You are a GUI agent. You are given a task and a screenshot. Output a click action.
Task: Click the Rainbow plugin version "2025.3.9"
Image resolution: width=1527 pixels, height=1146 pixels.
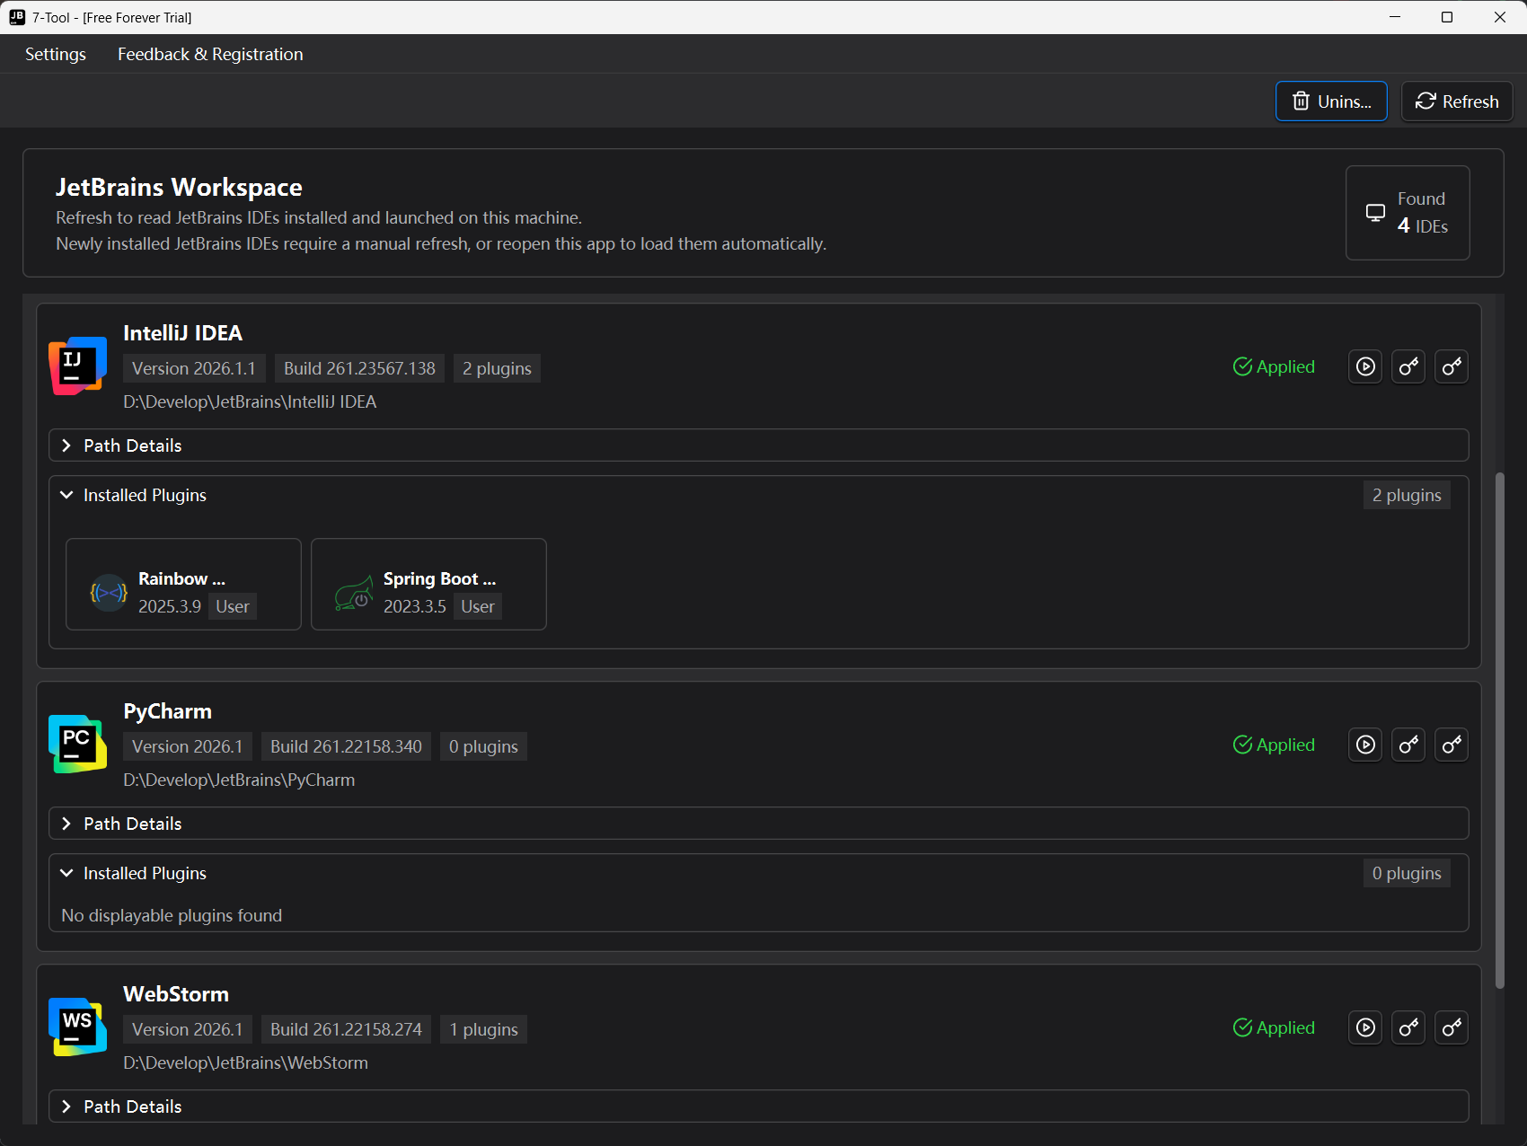pyautogui.click(x=170, y=606)
